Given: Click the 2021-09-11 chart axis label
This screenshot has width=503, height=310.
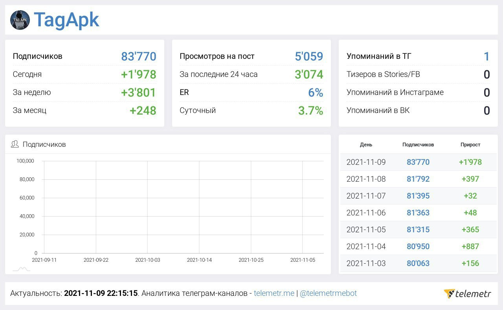Looking at the screenshot, I should click(x=44, y=260).
